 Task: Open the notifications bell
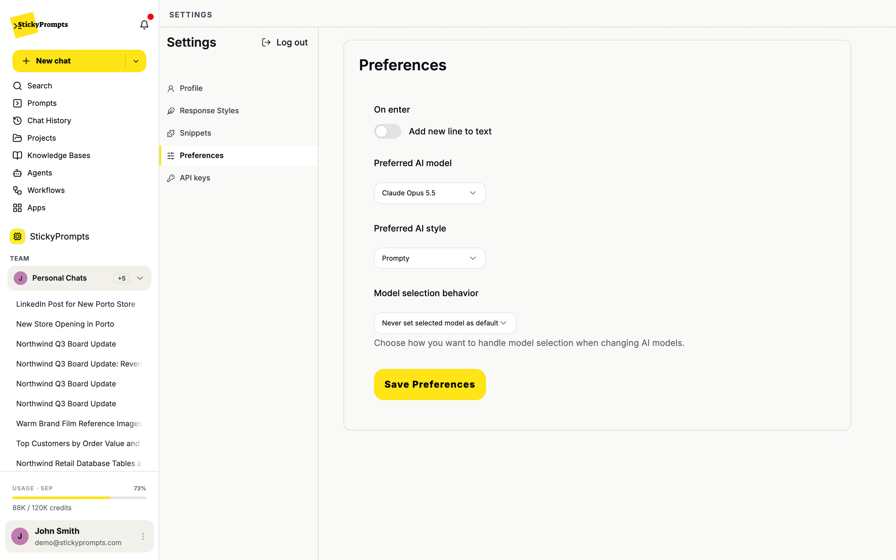(144, 25)
